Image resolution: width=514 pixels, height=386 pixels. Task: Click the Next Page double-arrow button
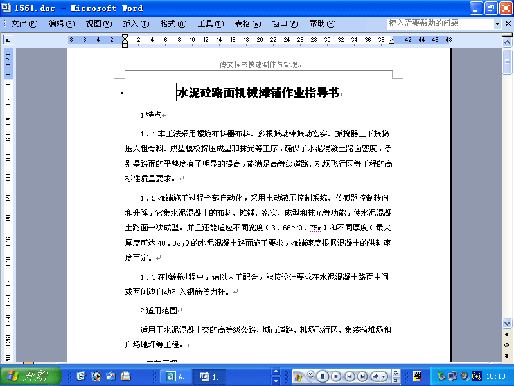507,356
